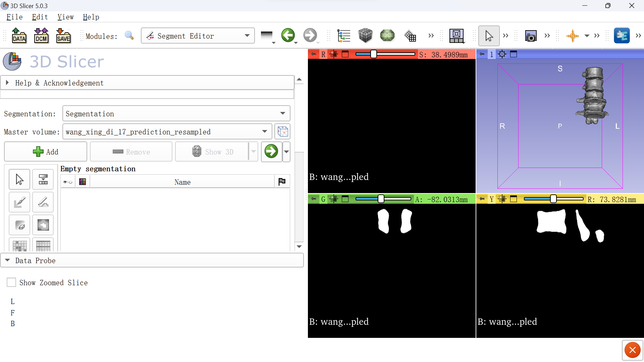
Task: Click the Name column header
Action: (x=182, y=182)
